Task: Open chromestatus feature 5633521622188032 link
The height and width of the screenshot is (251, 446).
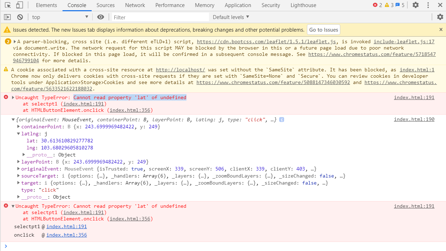Action: pyautogui.click(x=401, y=82)
